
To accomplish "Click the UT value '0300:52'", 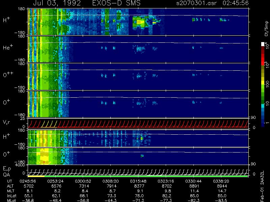I will point(83,181).
